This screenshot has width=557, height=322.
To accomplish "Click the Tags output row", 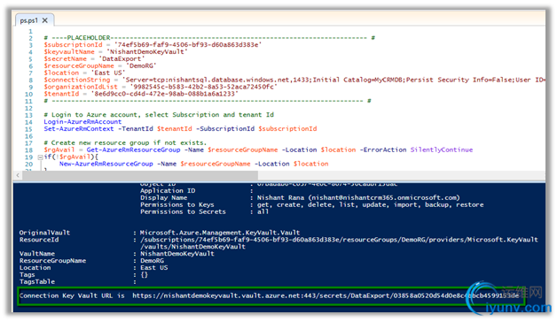I will [x=83, y=275].
